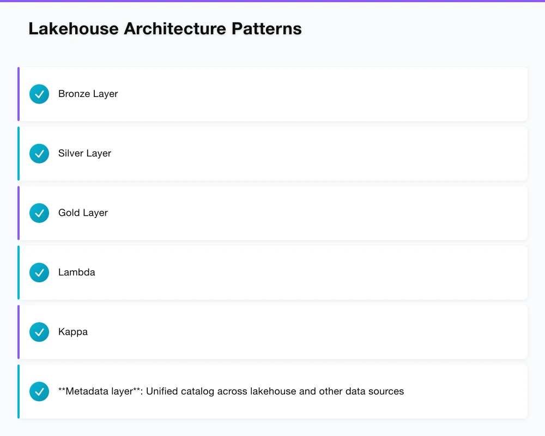Click the check icon beside Gold Layer

pyautogui.click(x=39, y=213)
